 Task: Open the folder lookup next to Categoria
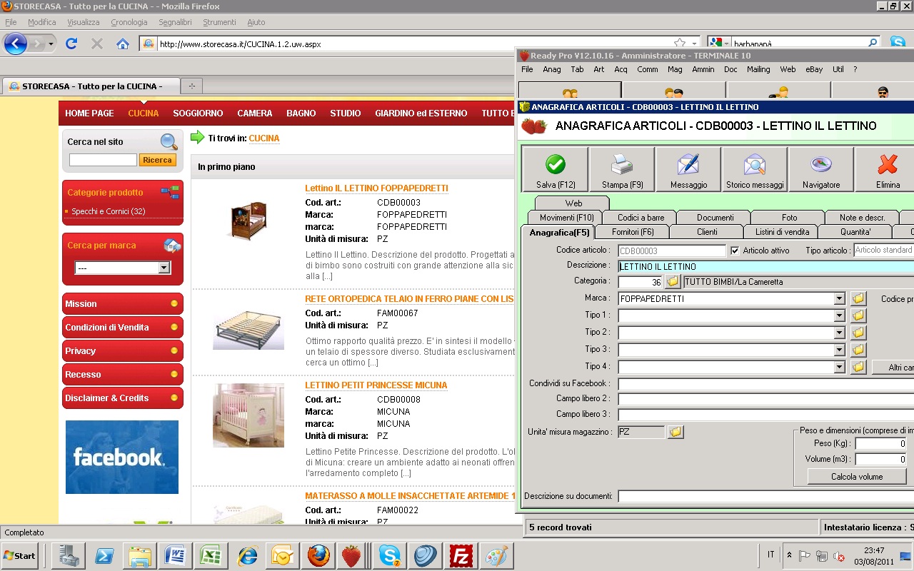point(672,282)
